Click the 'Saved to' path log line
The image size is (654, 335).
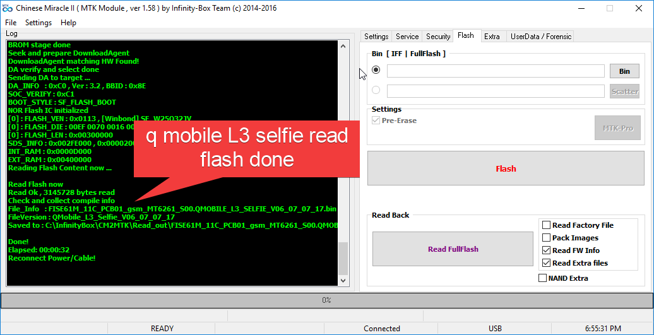click(x=172, y=225)
